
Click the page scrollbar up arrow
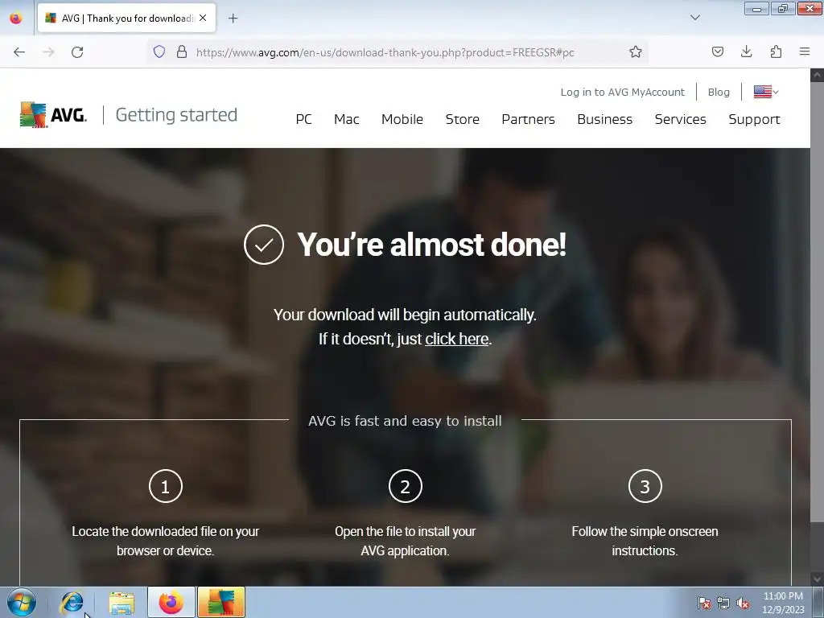[817, 75]
